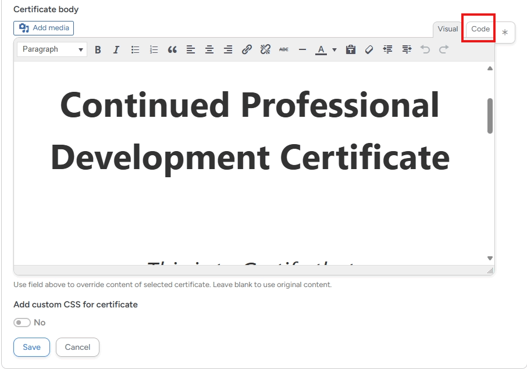
Task: Insert a numbered list
Action: click(154, 50)
